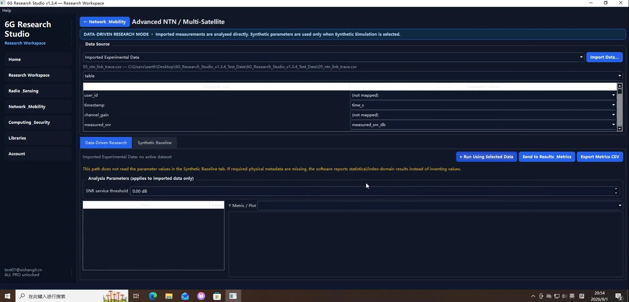Viewport: 629px width, 302px height.
Task: Click the mapping table vertical scrollbar
Action: [620, 107]
